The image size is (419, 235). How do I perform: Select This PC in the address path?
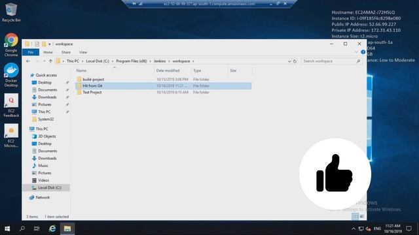73,61
